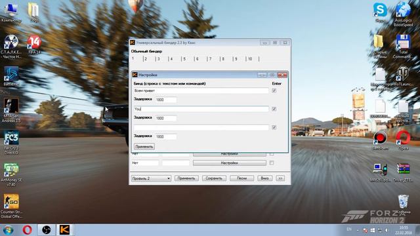Click the >> button in binder window
This screenshot has height=236, width=420.
point(280,178)
